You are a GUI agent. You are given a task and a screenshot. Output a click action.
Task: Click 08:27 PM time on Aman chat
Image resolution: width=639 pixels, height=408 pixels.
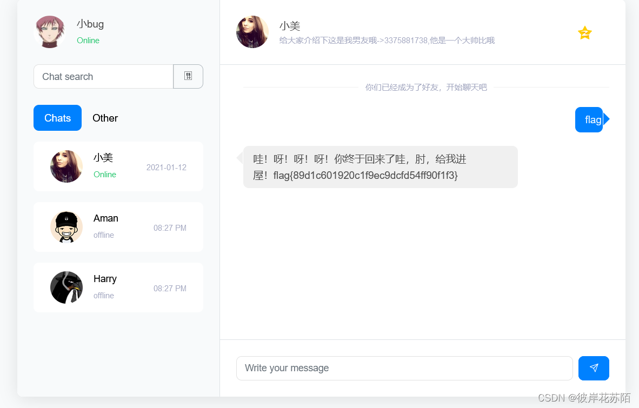point(170,228)
